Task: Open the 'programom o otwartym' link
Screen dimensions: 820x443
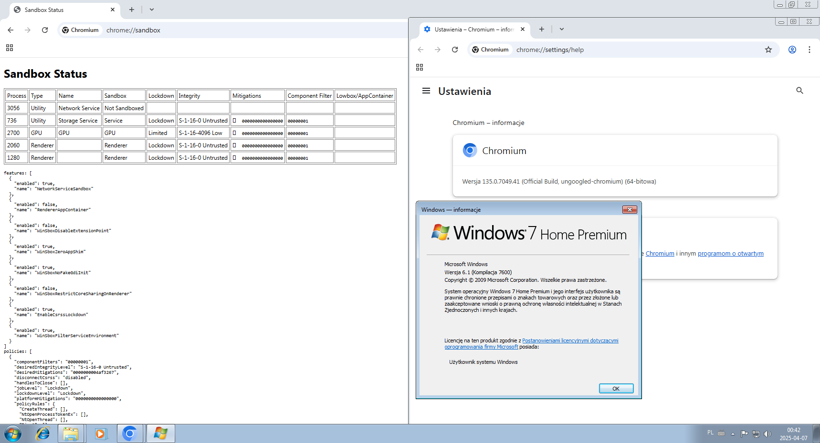Action: [x=730, y=254]
